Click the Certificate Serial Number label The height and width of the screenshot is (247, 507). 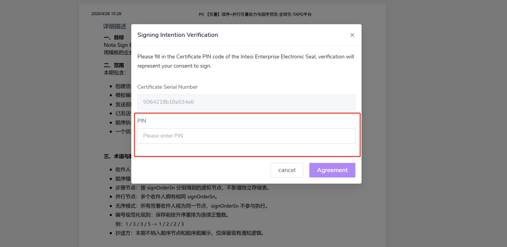coord(167,87)
